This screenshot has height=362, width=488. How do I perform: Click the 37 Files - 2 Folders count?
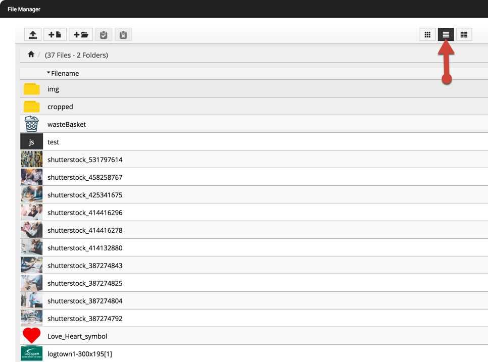pyautogui.click(x=77, y=55)
